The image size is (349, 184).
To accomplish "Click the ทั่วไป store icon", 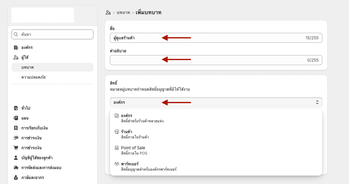I will coord(16,108).
